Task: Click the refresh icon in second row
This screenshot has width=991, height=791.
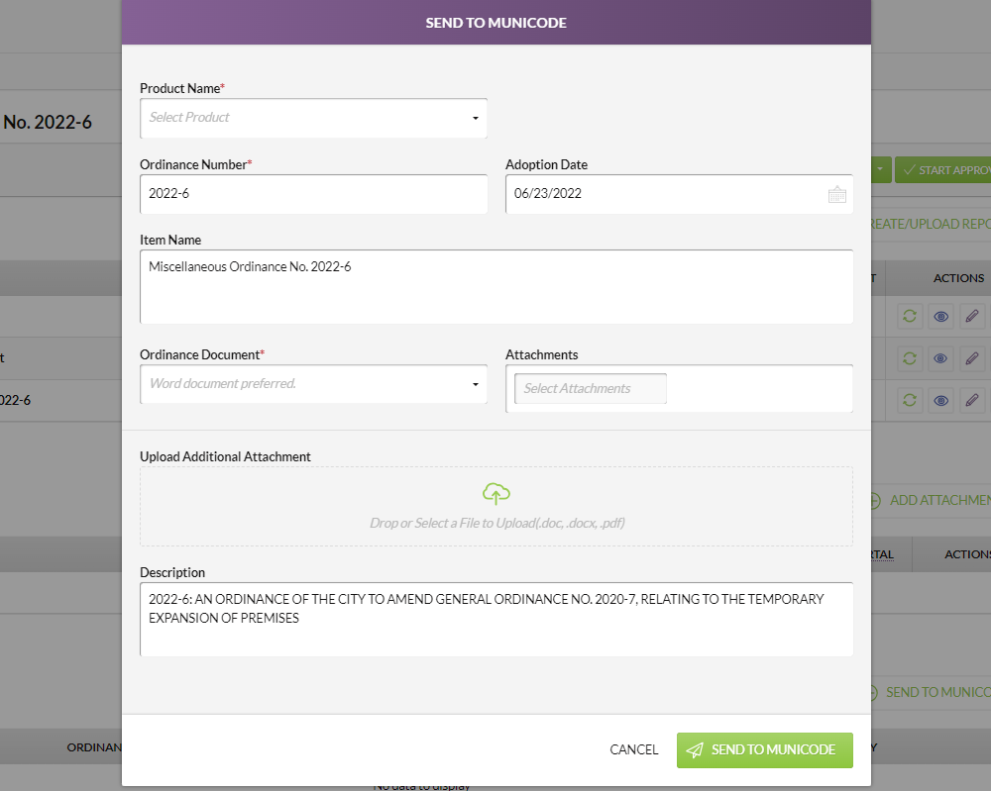Action: (910, 358)
